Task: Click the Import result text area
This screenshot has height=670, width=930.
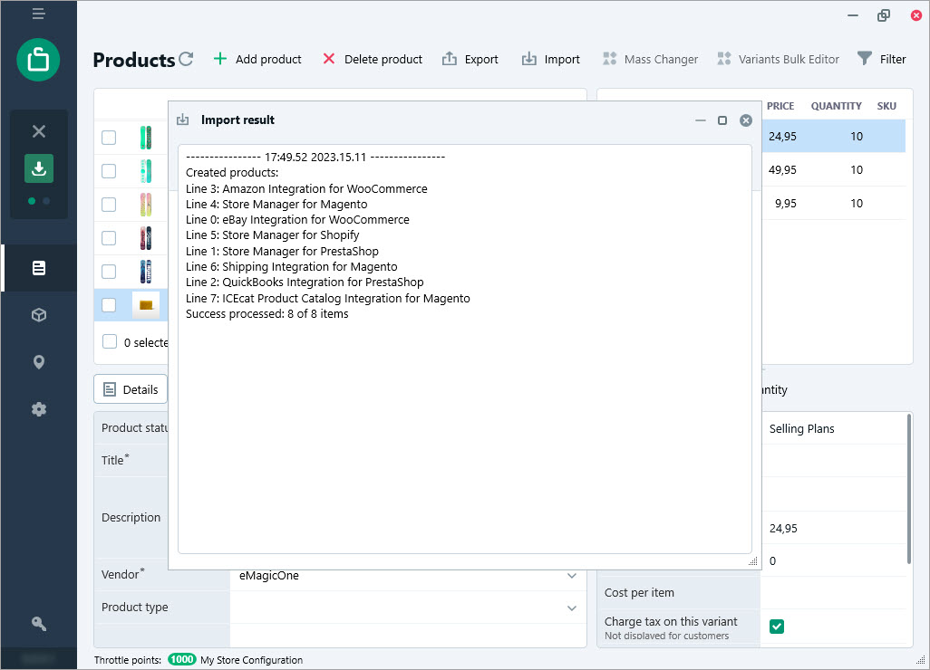Action: pos(464,349)
